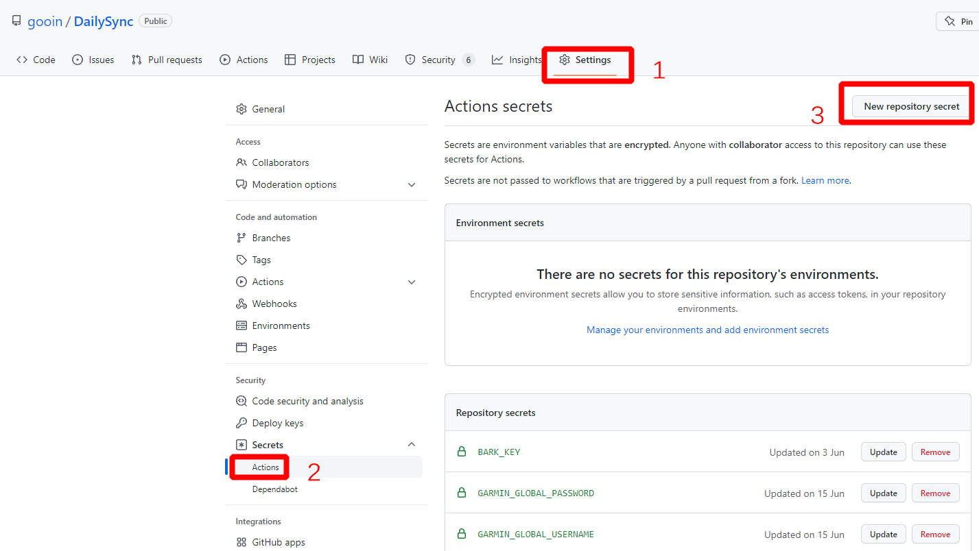The width and height of the screenshot is (979, 551).
Task: Click the lock icon beside BARK_KEY
Action: [462, 452]
